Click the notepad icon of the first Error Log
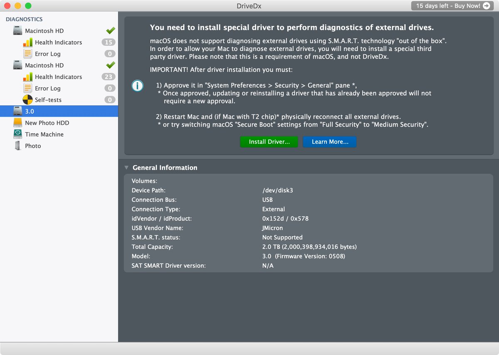The height and width of the screenshot is (355, 499). (27, 54)
